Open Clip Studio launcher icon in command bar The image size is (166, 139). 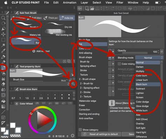tap(80, 8)
